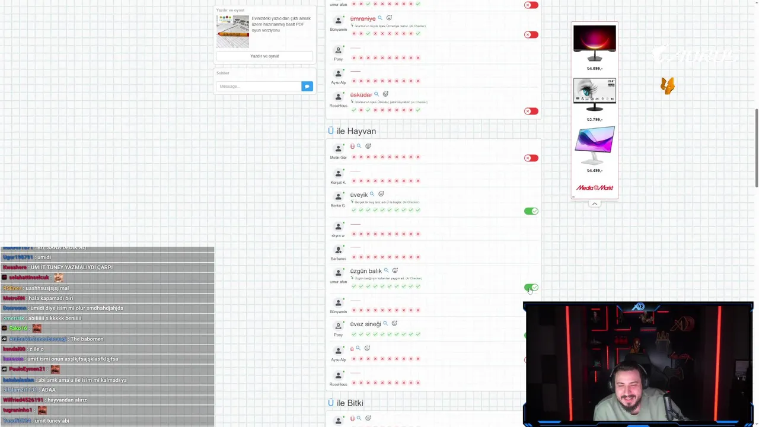Click the Yazdır ve oyna! button
The height and width of the screenshot is (427, 759).
point(264,56)
